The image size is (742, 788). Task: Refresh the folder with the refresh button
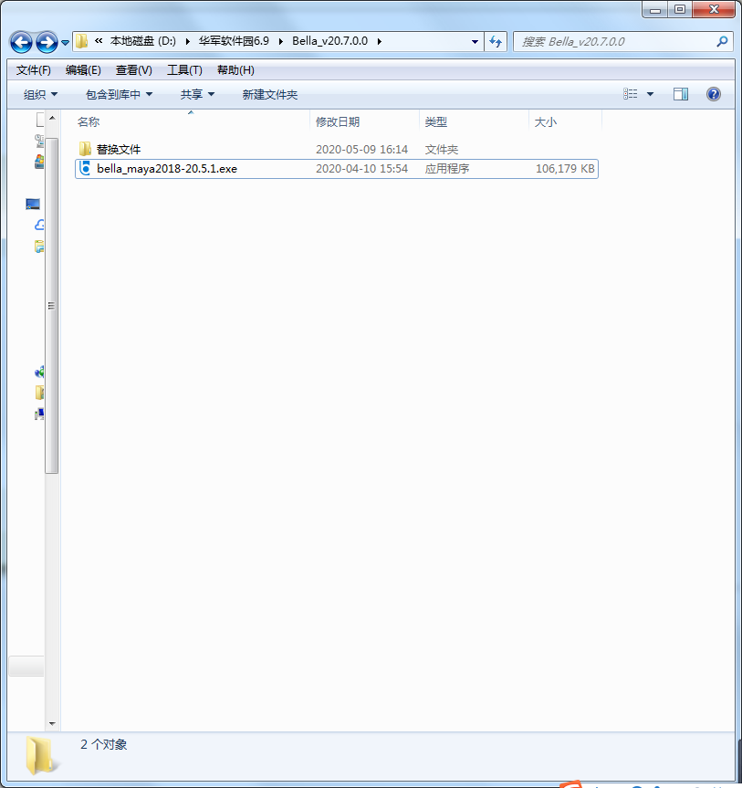point(496,42)
